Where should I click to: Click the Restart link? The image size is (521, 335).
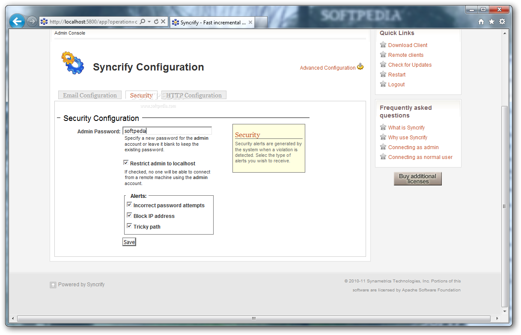[x=397, y=75]
